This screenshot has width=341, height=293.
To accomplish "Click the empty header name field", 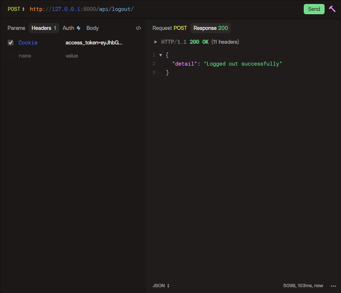I will pos(25,56).
